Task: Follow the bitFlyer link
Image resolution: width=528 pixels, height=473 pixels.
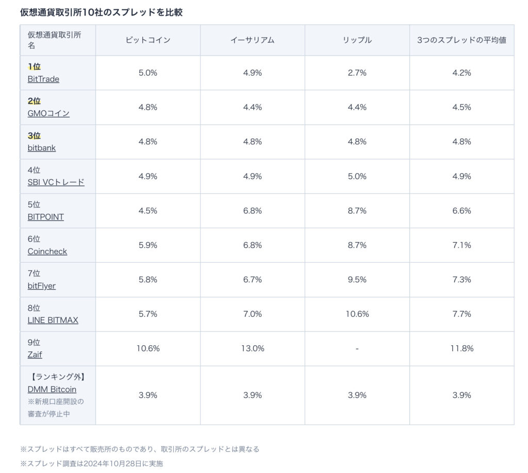Action: point(42,286)
